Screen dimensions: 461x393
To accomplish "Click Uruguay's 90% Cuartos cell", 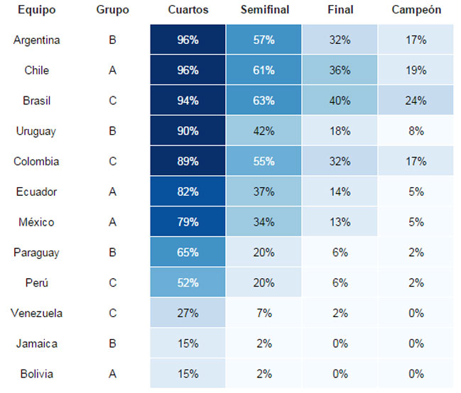I will pyautogui.click(x=188, y=131).
